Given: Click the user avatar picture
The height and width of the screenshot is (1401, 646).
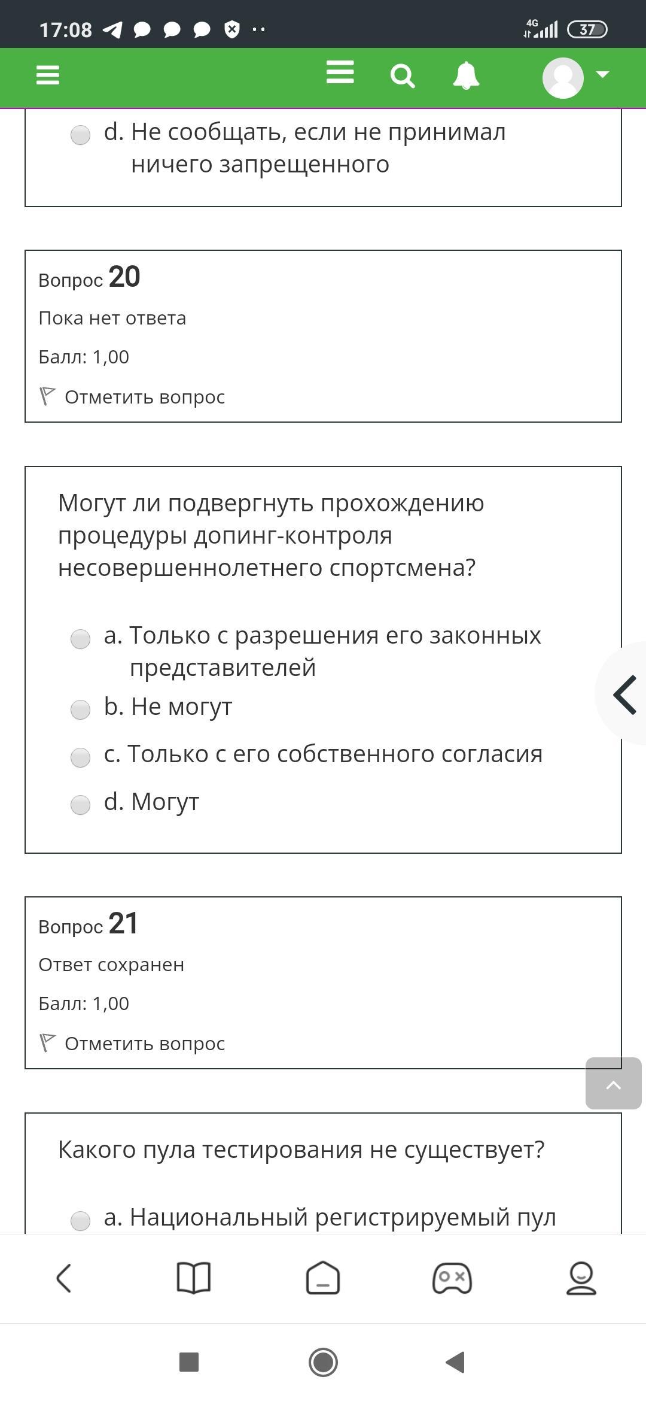Looking at the screenshot, I should click(x=563, y=77).
